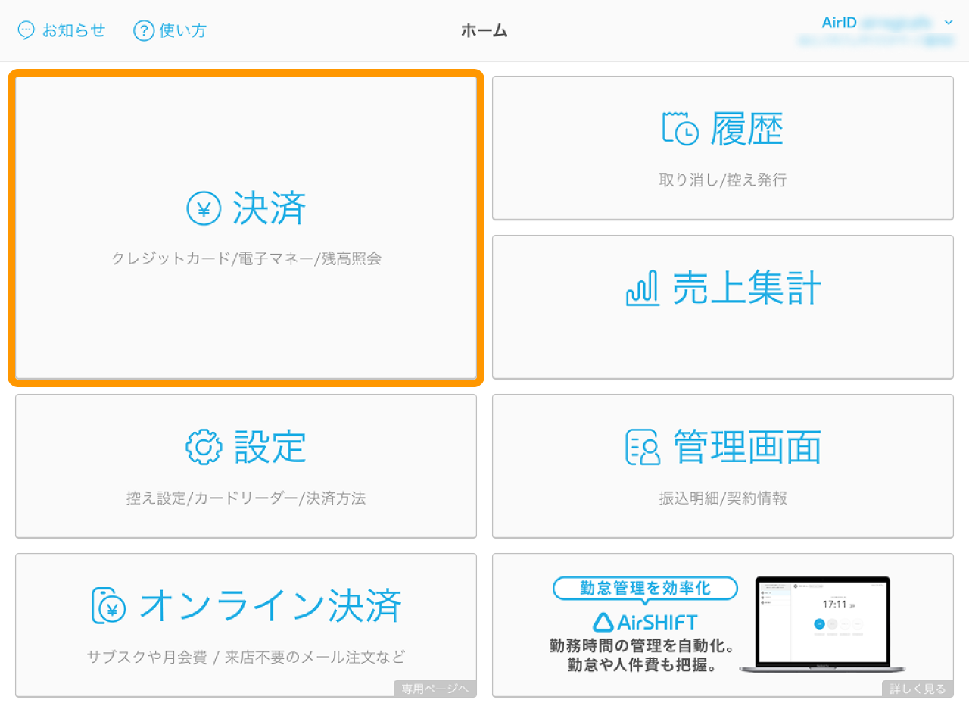Click the phone yen icon beside オンライン決済
The image size is (969, 728).
point(108,605)
